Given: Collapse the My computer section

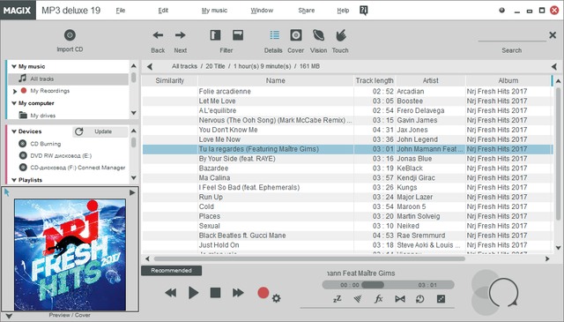Looking at the screenshot, I should 14,103.
